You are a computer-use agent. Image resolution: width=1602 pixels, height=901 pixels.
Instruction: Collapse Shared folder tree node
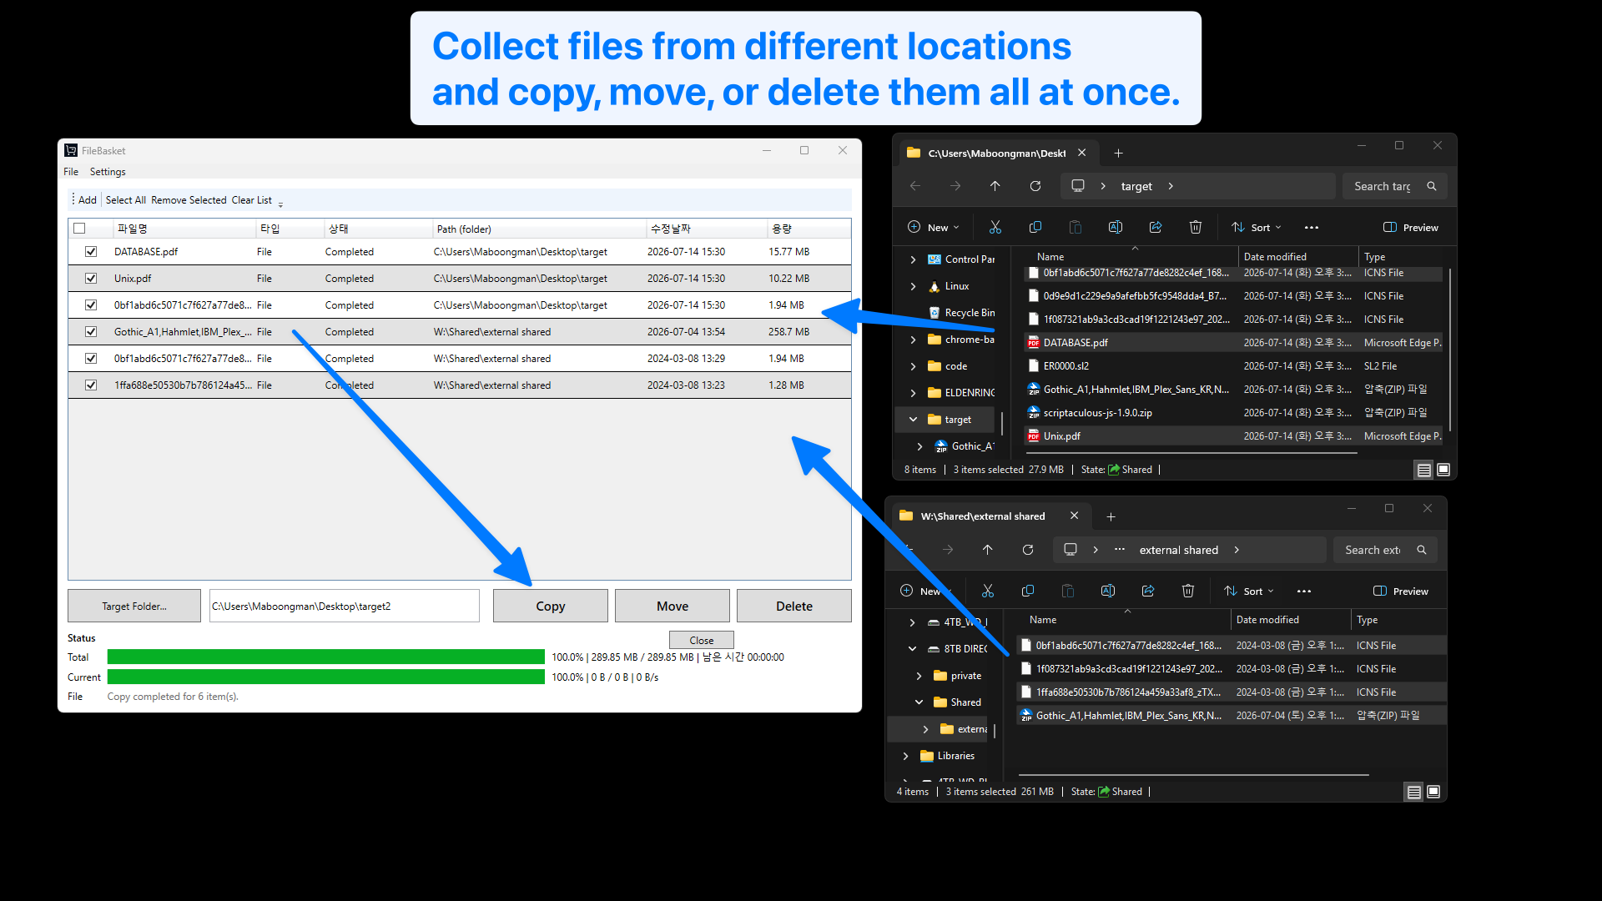point(919,702)
